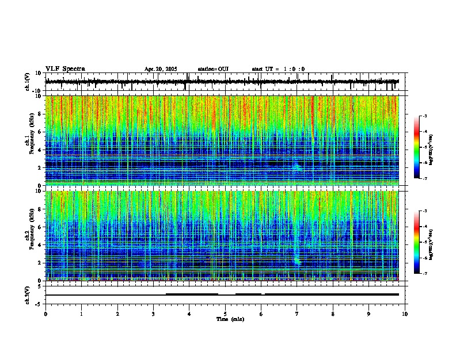Screen dimensions: 456x352
Task: Click the '6' frequency tick on ch.2 axis
Action: (x=39, y=227)
